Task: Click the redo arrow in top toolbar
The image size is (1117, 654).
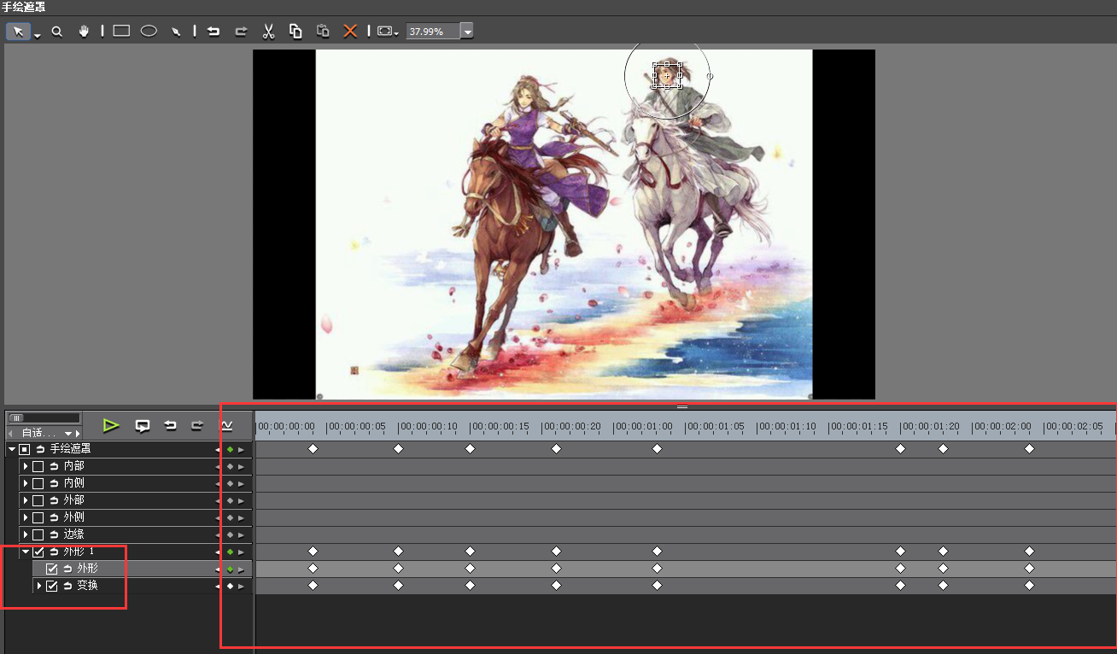Action: point(241,32)
